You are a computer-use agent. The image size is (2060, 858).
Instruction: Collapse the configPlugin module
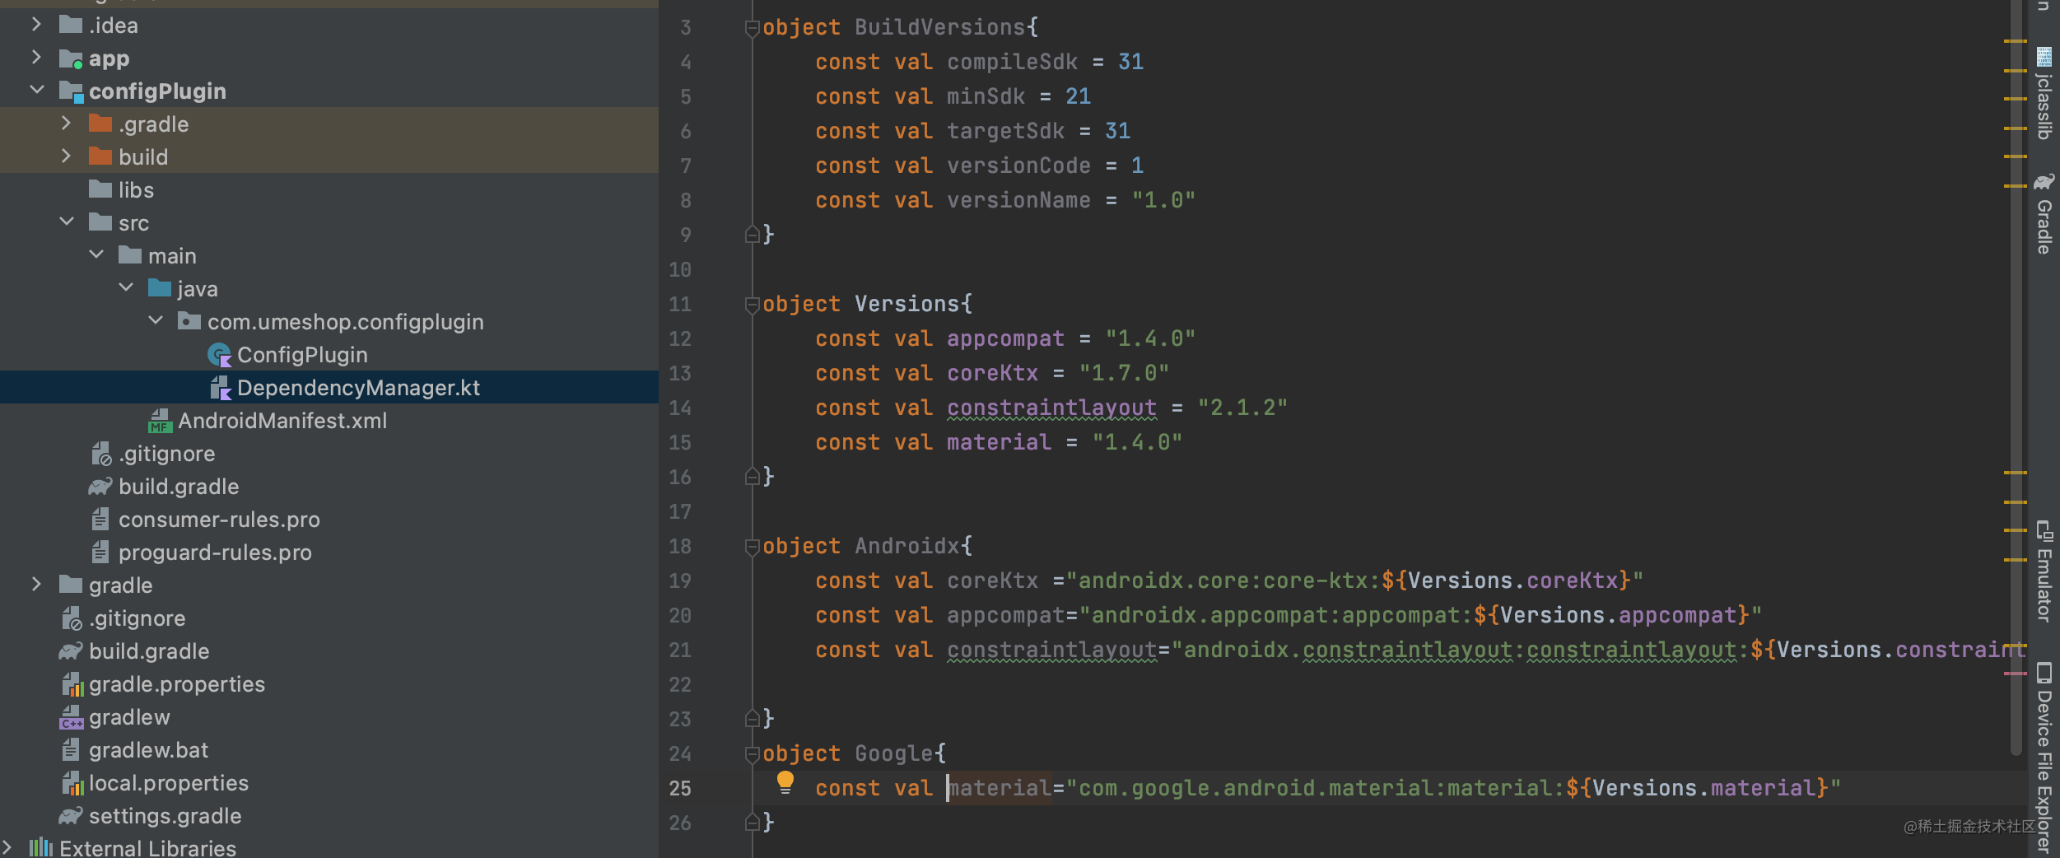click(x=36, y=91)
